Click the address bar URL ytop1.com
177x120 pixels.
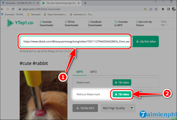click(42, 9)
